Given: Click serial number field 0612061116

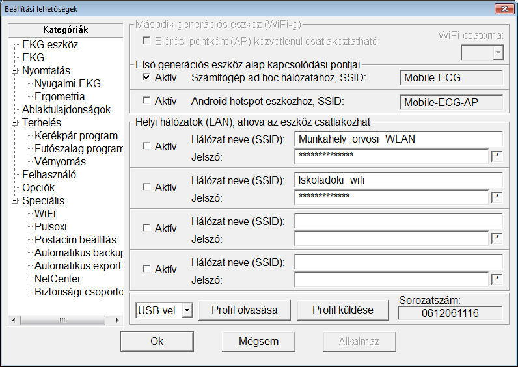Looking at the screenshot, I should 450,313.
